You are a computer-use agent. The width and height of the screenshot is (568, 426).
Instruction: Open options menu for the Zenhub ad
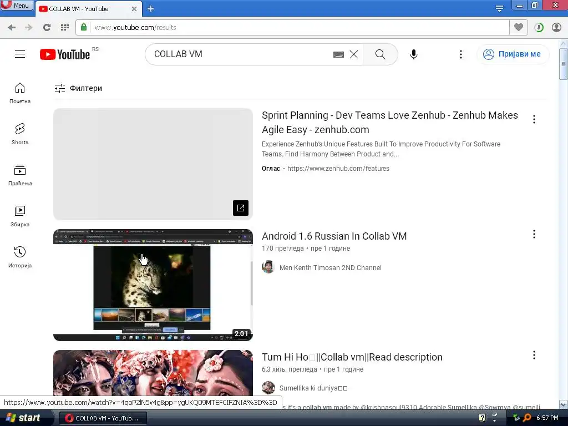click(x=534, y=119)
